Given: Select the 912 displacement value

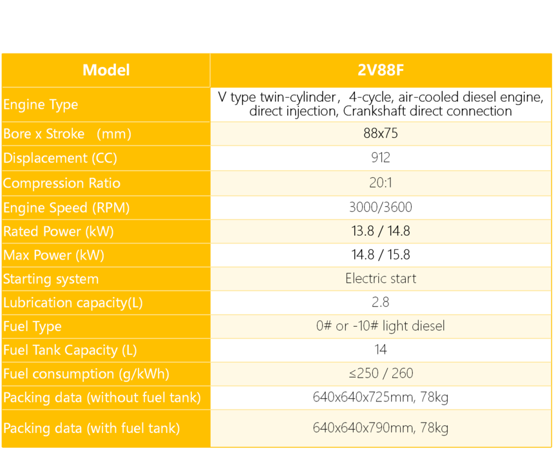Looking at the screenshot, I should click(x=380, y=158).
